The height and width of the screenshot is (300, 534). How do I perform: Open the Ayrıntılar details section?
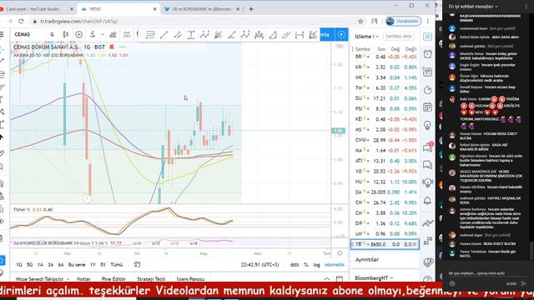coord(367,259)
